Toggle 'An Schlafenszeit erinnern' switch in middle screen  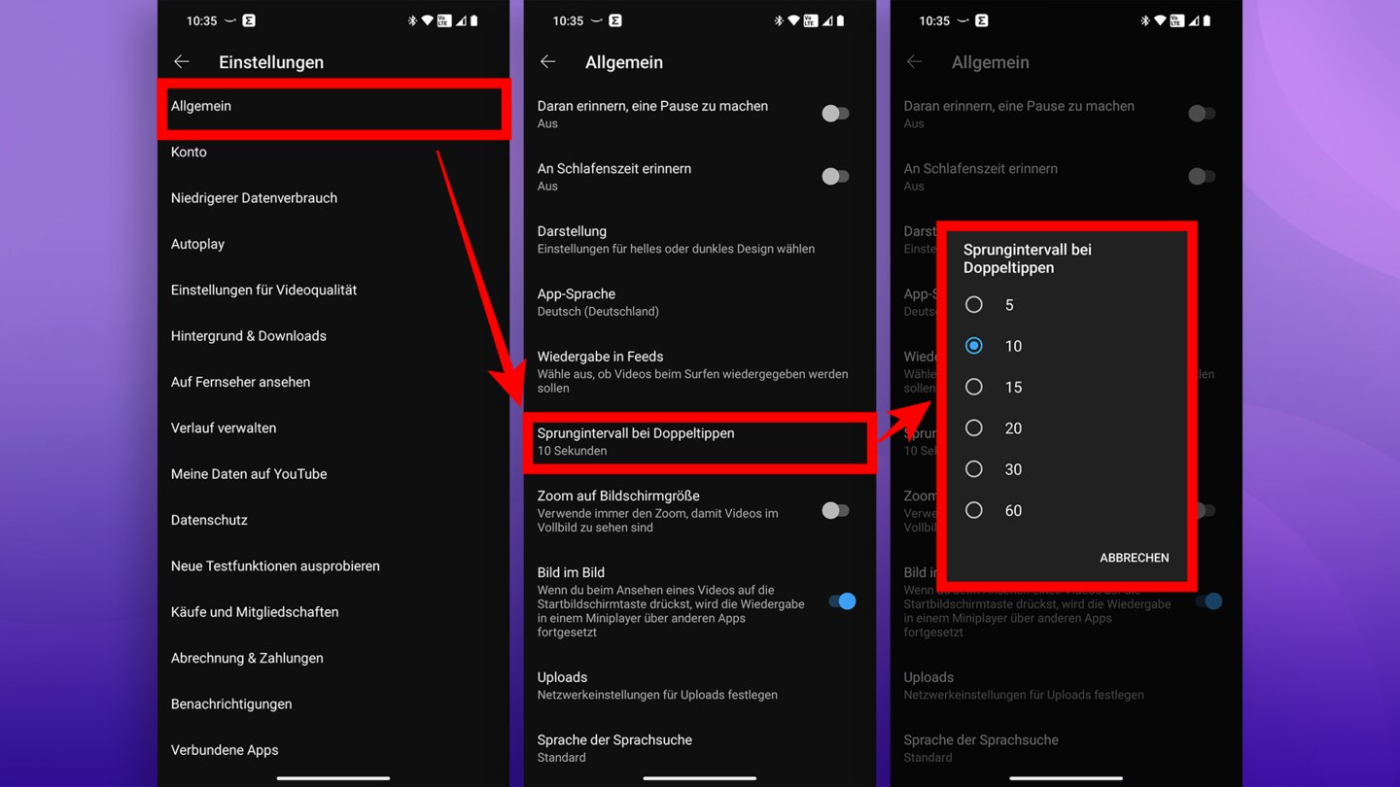point(835,176)
